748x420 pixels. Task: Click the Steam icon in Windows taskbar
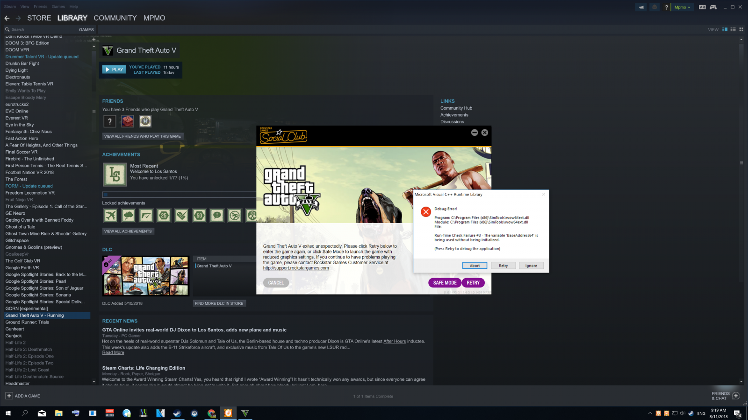(177, 413)
